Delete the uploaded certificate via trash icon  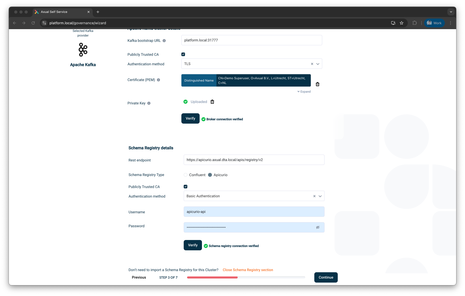318,84
